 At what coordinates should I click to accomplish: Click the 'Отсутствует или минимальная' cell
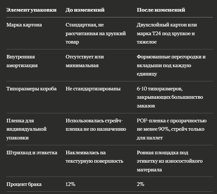pyautogui.click(x=85, y=61)
